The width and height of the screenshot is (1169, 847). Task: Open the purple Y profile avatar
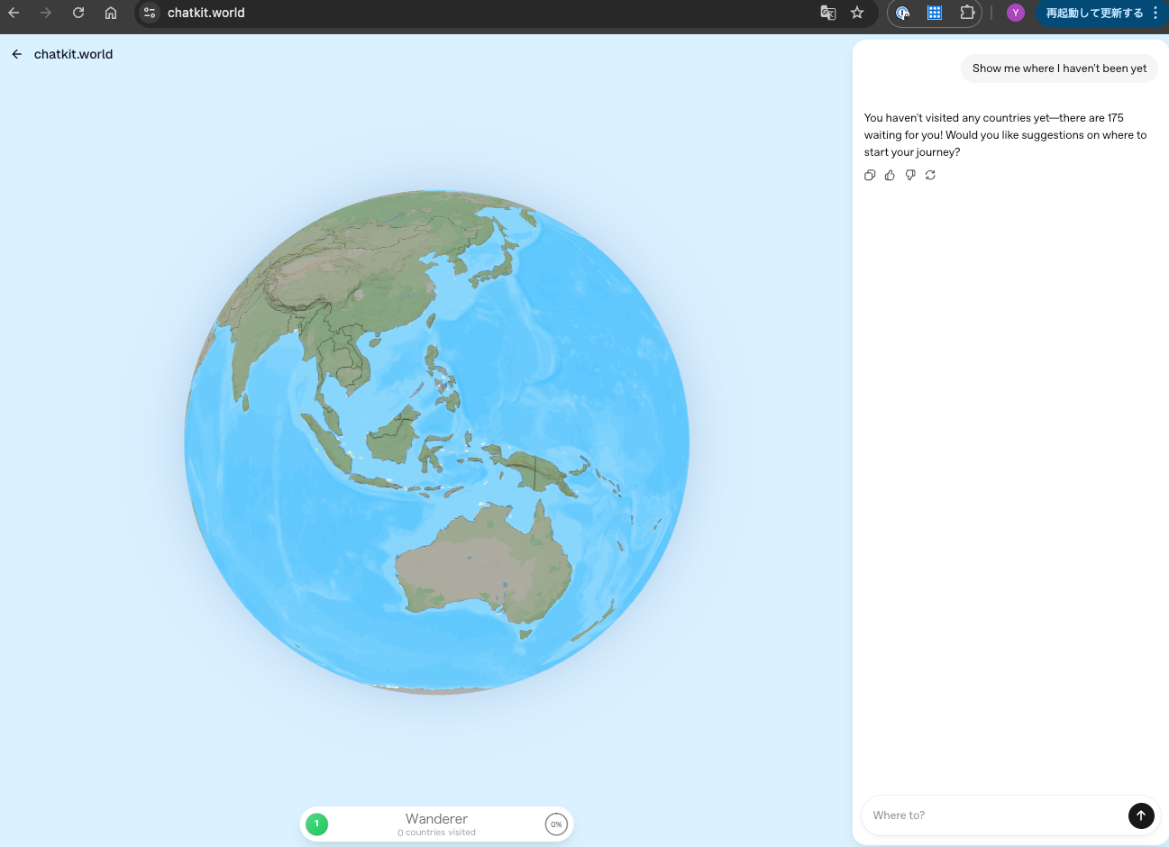tap(1016, 13)
